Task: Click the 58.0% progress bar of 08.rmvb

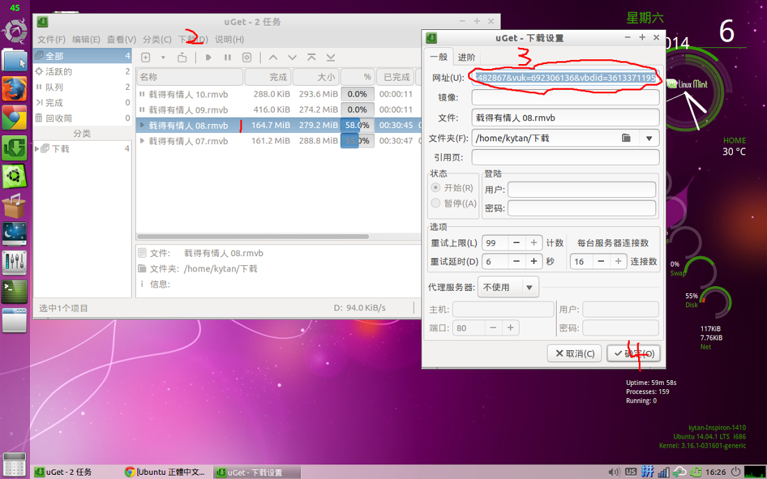Action: [x=357, y=125]
